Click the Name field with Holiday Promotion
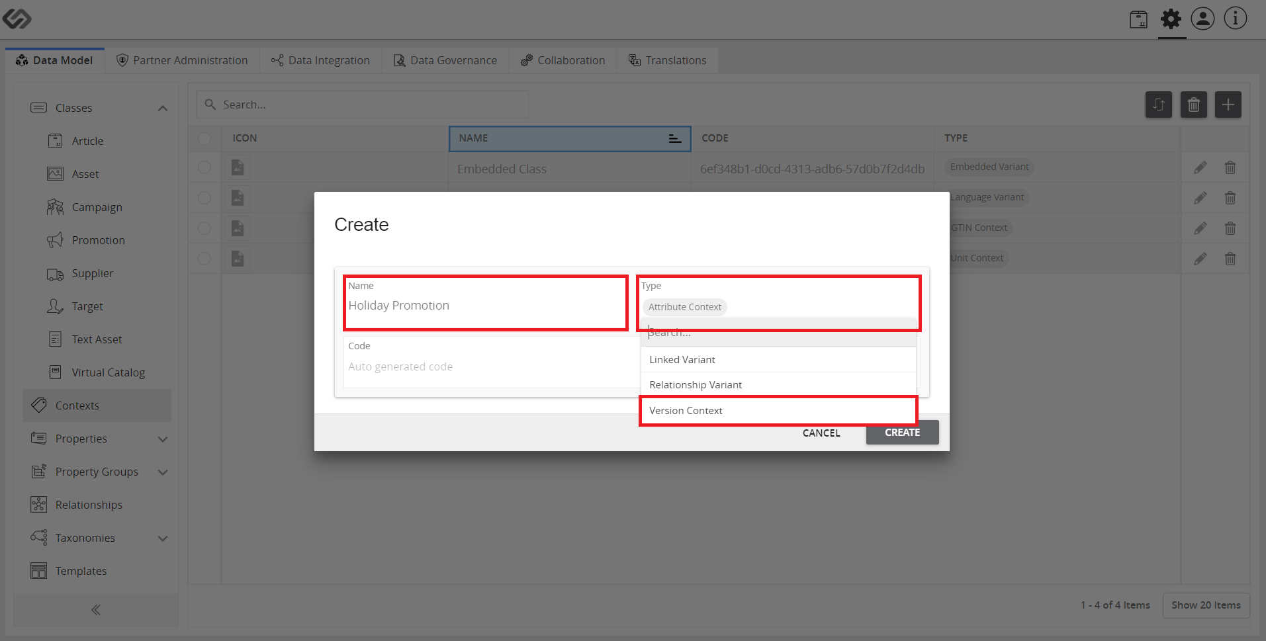 point(485,303)
